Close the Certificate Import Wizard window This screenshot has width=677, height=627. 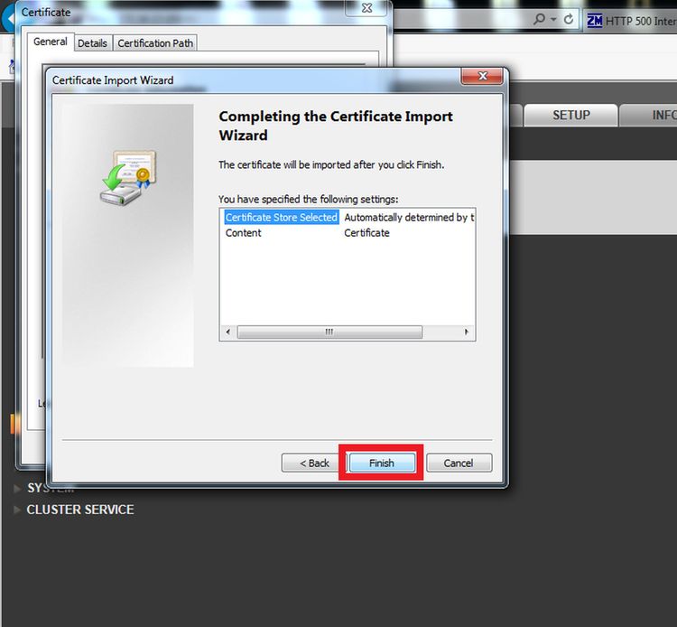click(482, 76)
